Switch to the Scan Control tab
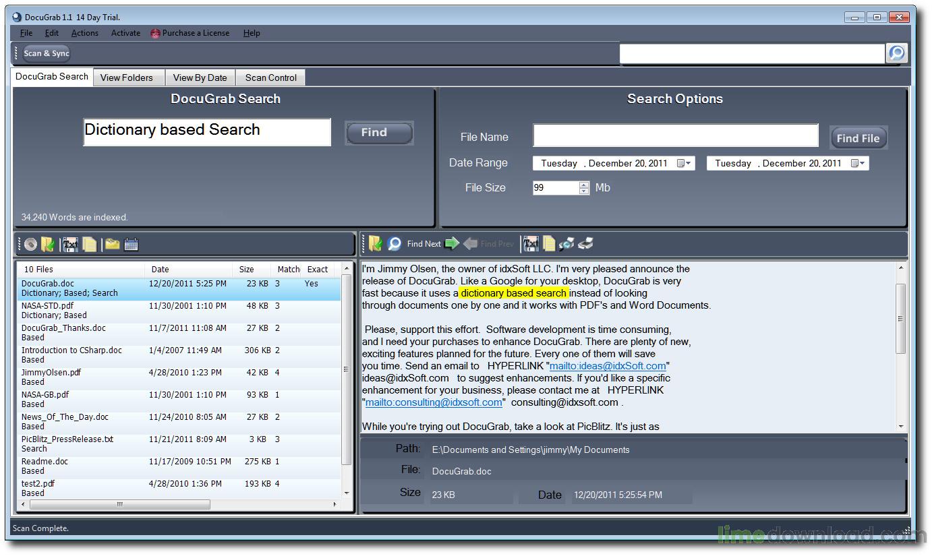The image size is (932, 556). tap(270, 78)
